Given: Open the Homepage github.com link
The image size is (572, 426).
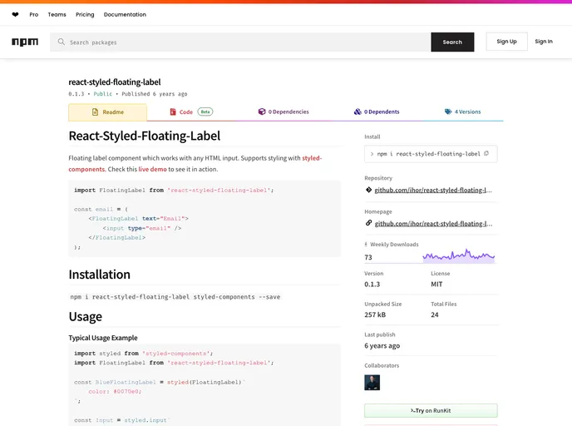Looking at the screenshot, I should coord(433,224).
